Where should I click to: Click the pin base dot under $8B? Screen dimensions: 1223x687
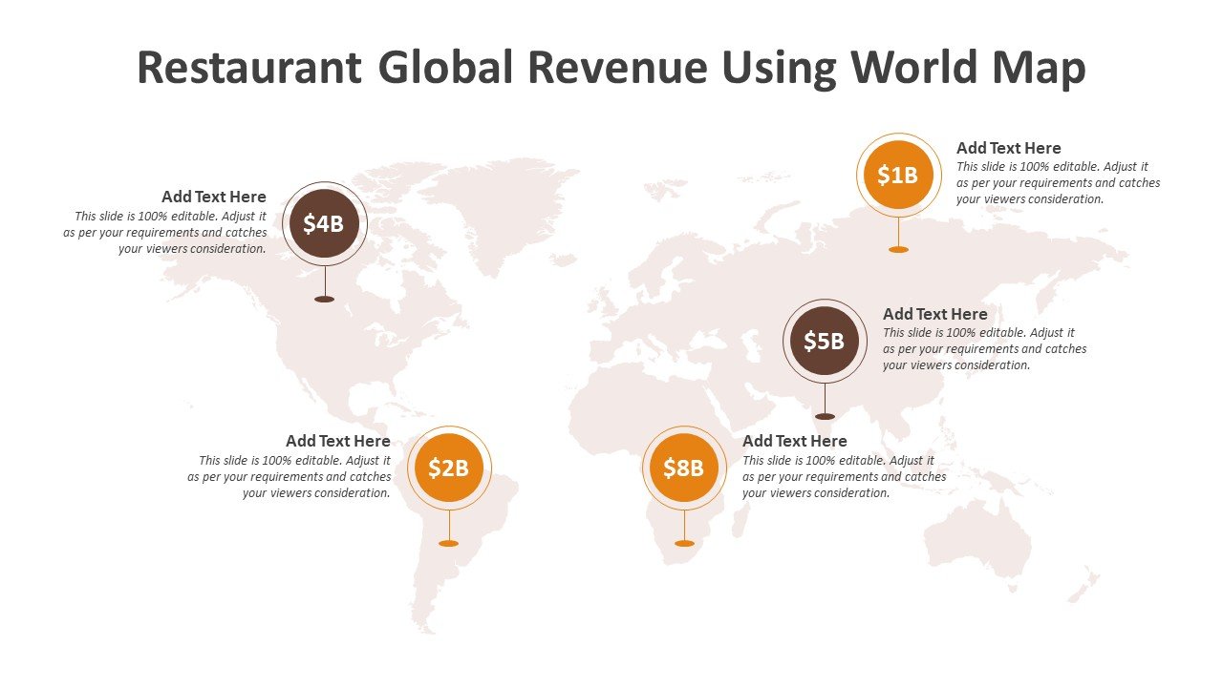(x=684, y=543)
